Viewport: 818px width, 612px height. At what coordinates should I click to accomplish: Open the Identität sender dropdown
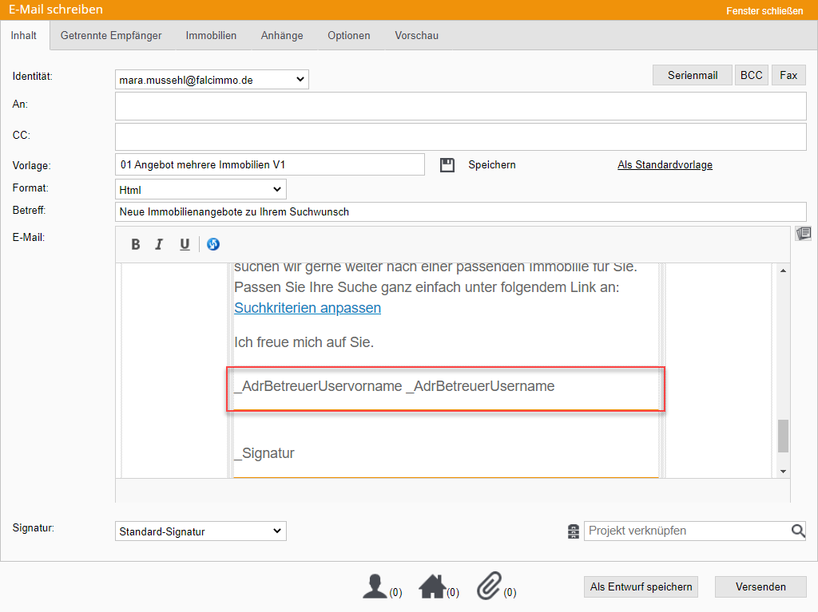click(x=212, y=80)
